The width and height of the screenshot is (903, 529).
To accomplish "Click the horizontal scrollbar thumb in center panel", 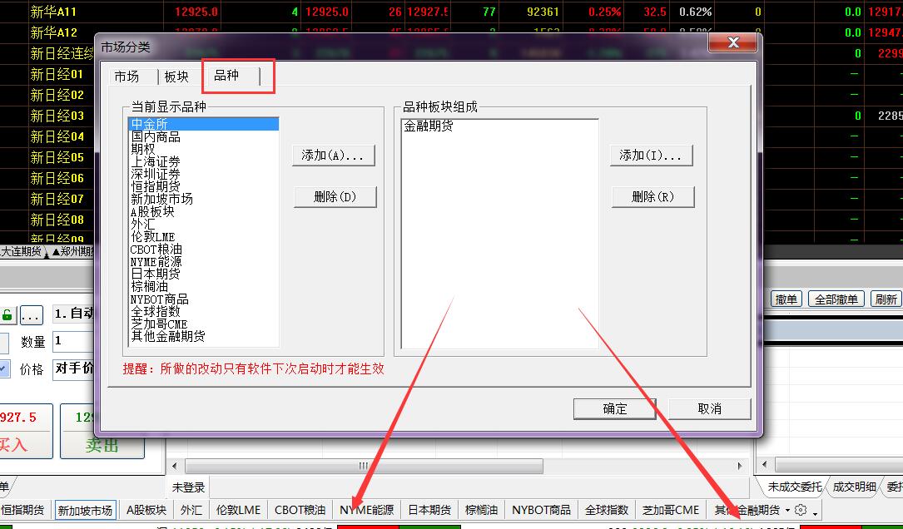I will point(364,466).
